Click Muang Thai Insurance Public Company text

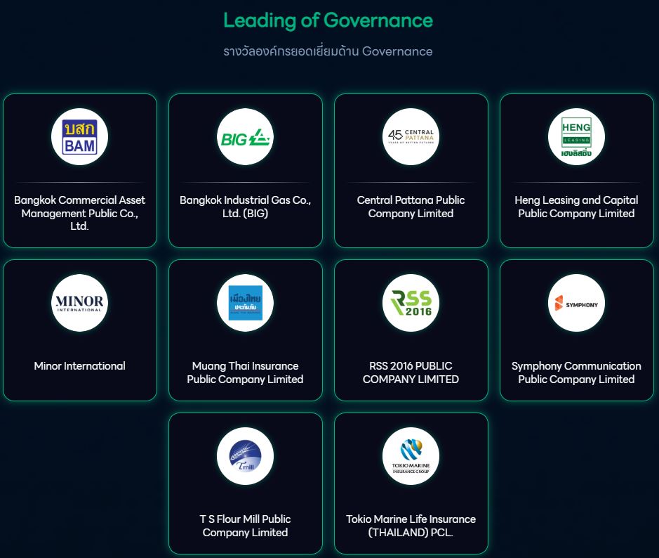[245, 372]
